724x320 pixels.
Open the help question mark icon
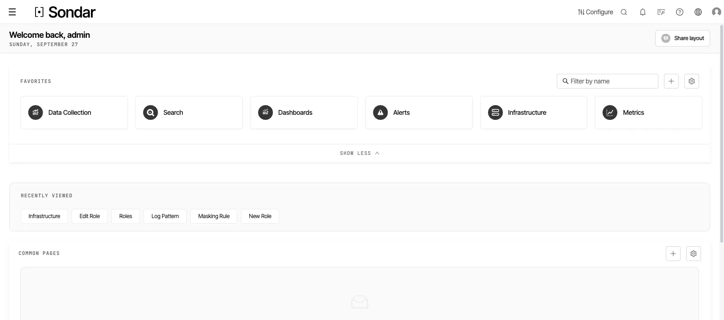coord(680,12)
